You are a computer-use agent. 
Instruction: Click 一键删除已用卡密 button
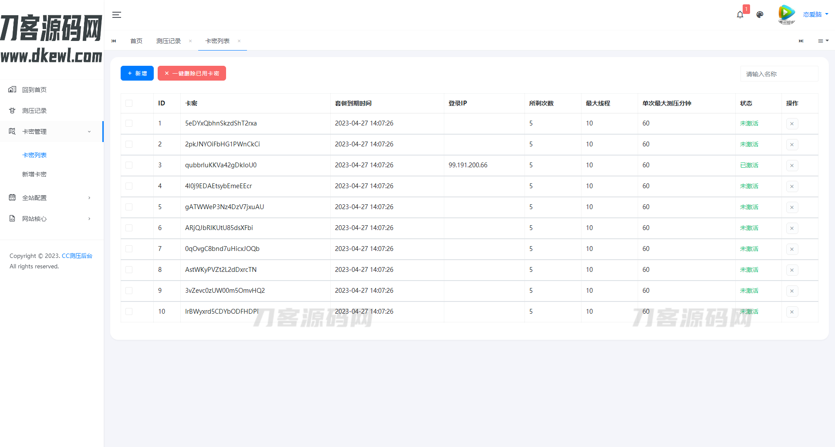(x=192, y=73)
